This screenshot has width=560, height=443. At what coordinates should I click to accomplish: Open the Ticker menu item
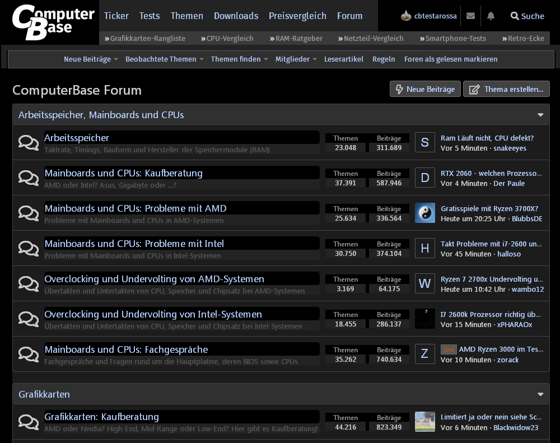116,16
